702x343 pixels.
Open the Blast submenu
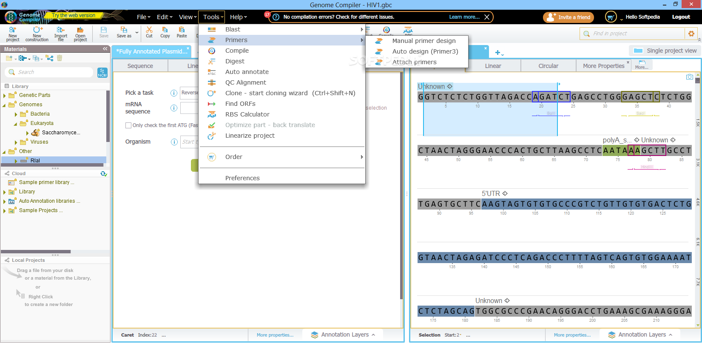pos(282,29)
